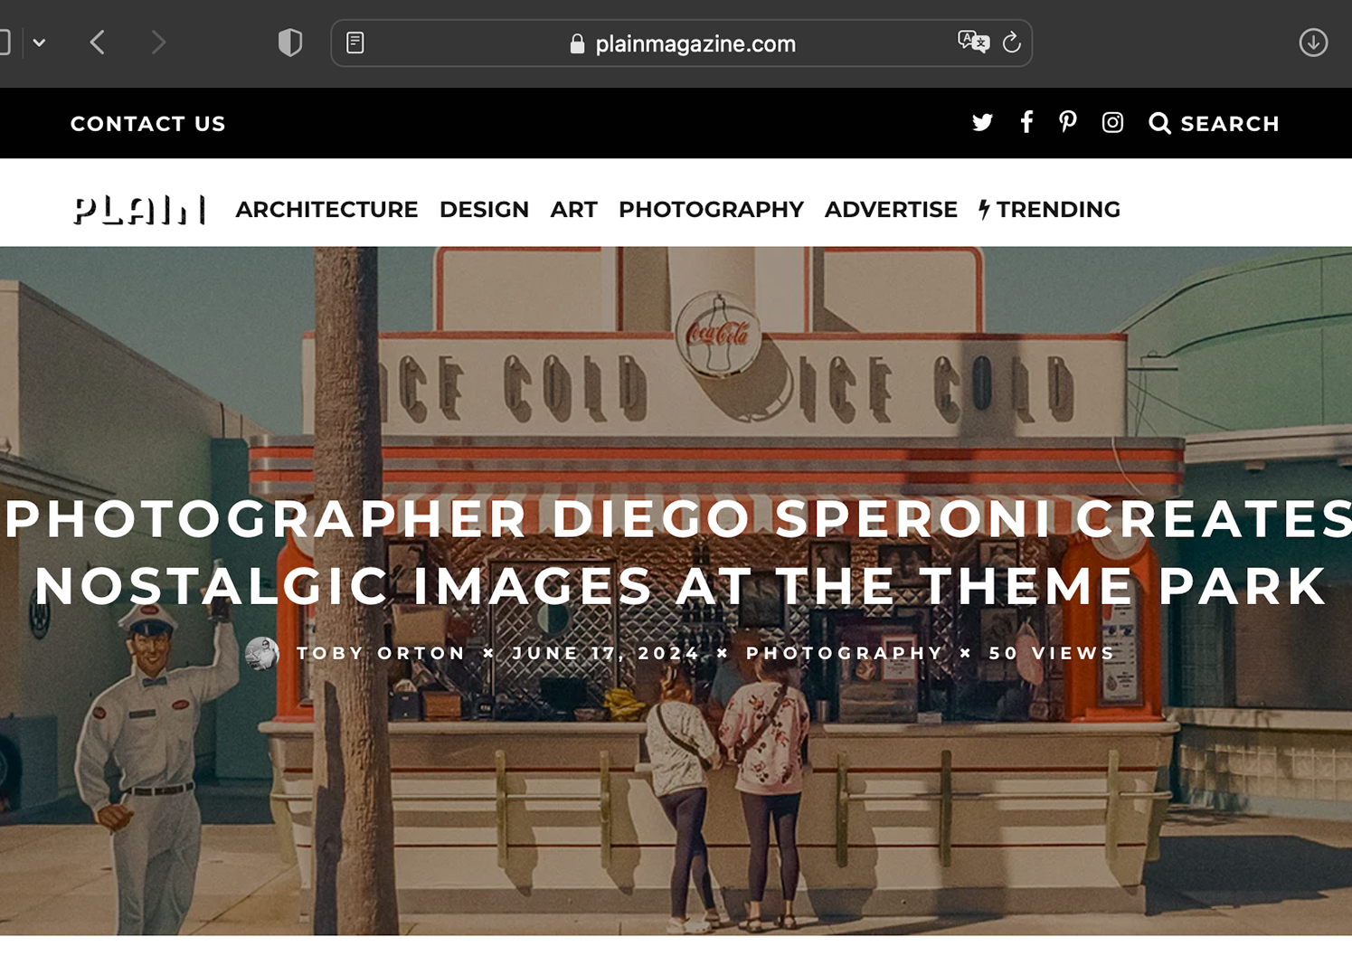Click the Search button with magnifier
Viewport: 1352px width, 965px height.
tap(1214, 124)
